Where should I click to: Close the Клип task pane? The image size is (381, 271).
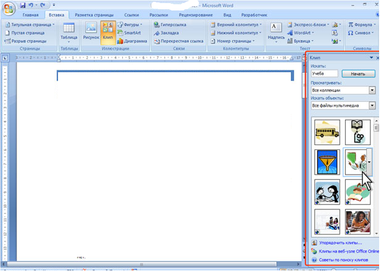377,58
